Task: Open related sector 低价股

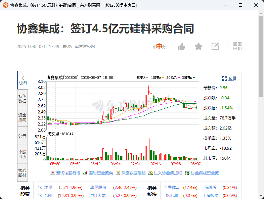Action: (x=211, y=187)
